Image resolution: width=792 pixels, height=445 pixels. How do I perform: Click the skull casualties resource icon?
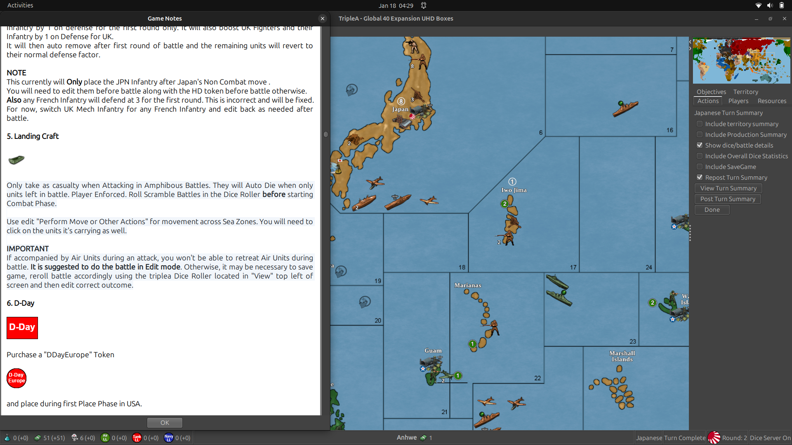75,438
